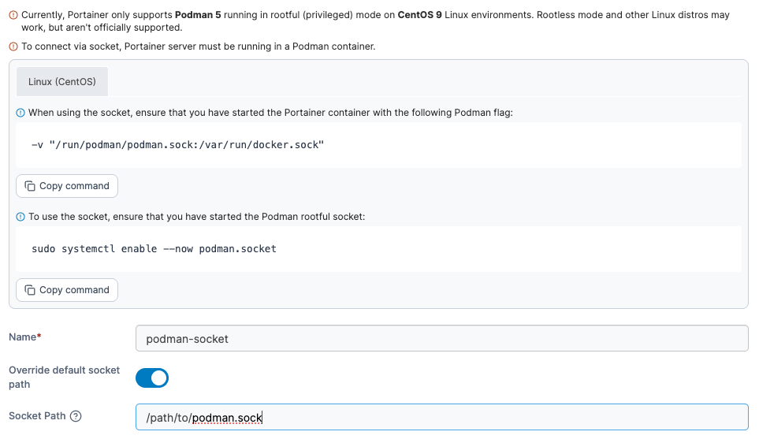Disable the Override default socket path toggle

point(152,378)
